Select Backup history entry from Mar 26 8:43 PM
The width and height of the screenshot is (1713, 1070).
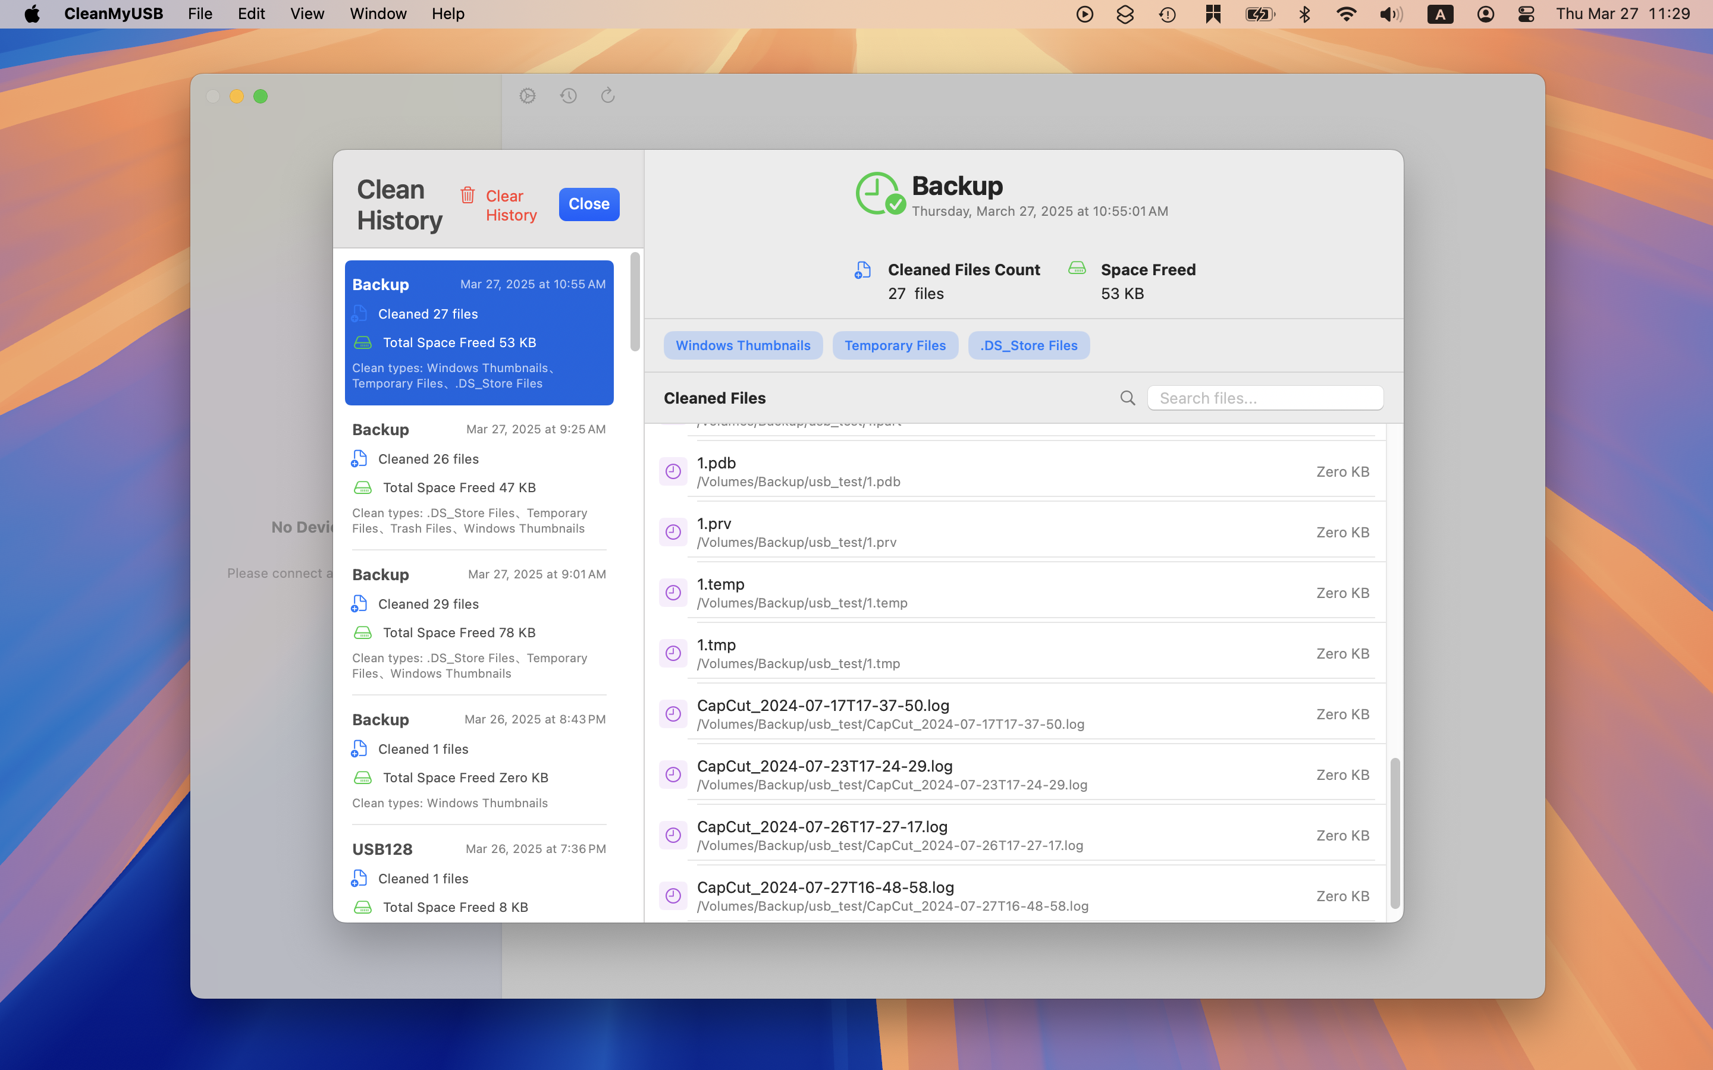click(x=479, y=761)
